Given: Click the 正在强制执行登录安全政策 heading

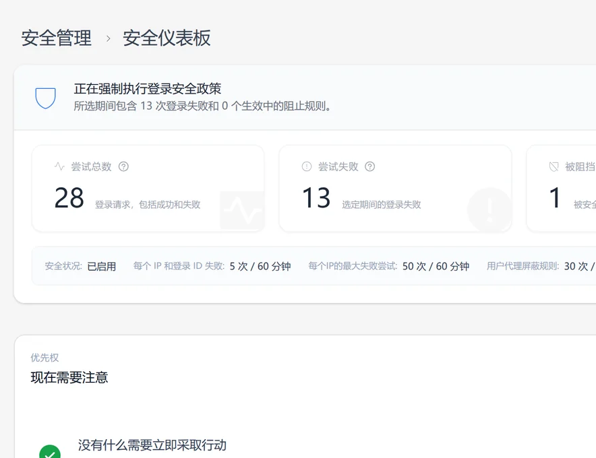Looking at the screenshot, I should (148, 89).
